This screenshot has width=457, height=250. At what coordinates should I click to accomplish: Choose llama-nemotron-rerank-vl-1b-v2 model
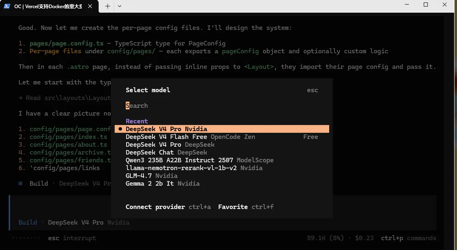click(x=222, y=168)
